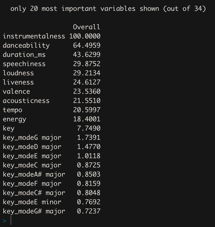Image resolution: width=215 pixels, height=227 pixels.
Task: Click the liveness variable name
Action: tap(18, 82)
